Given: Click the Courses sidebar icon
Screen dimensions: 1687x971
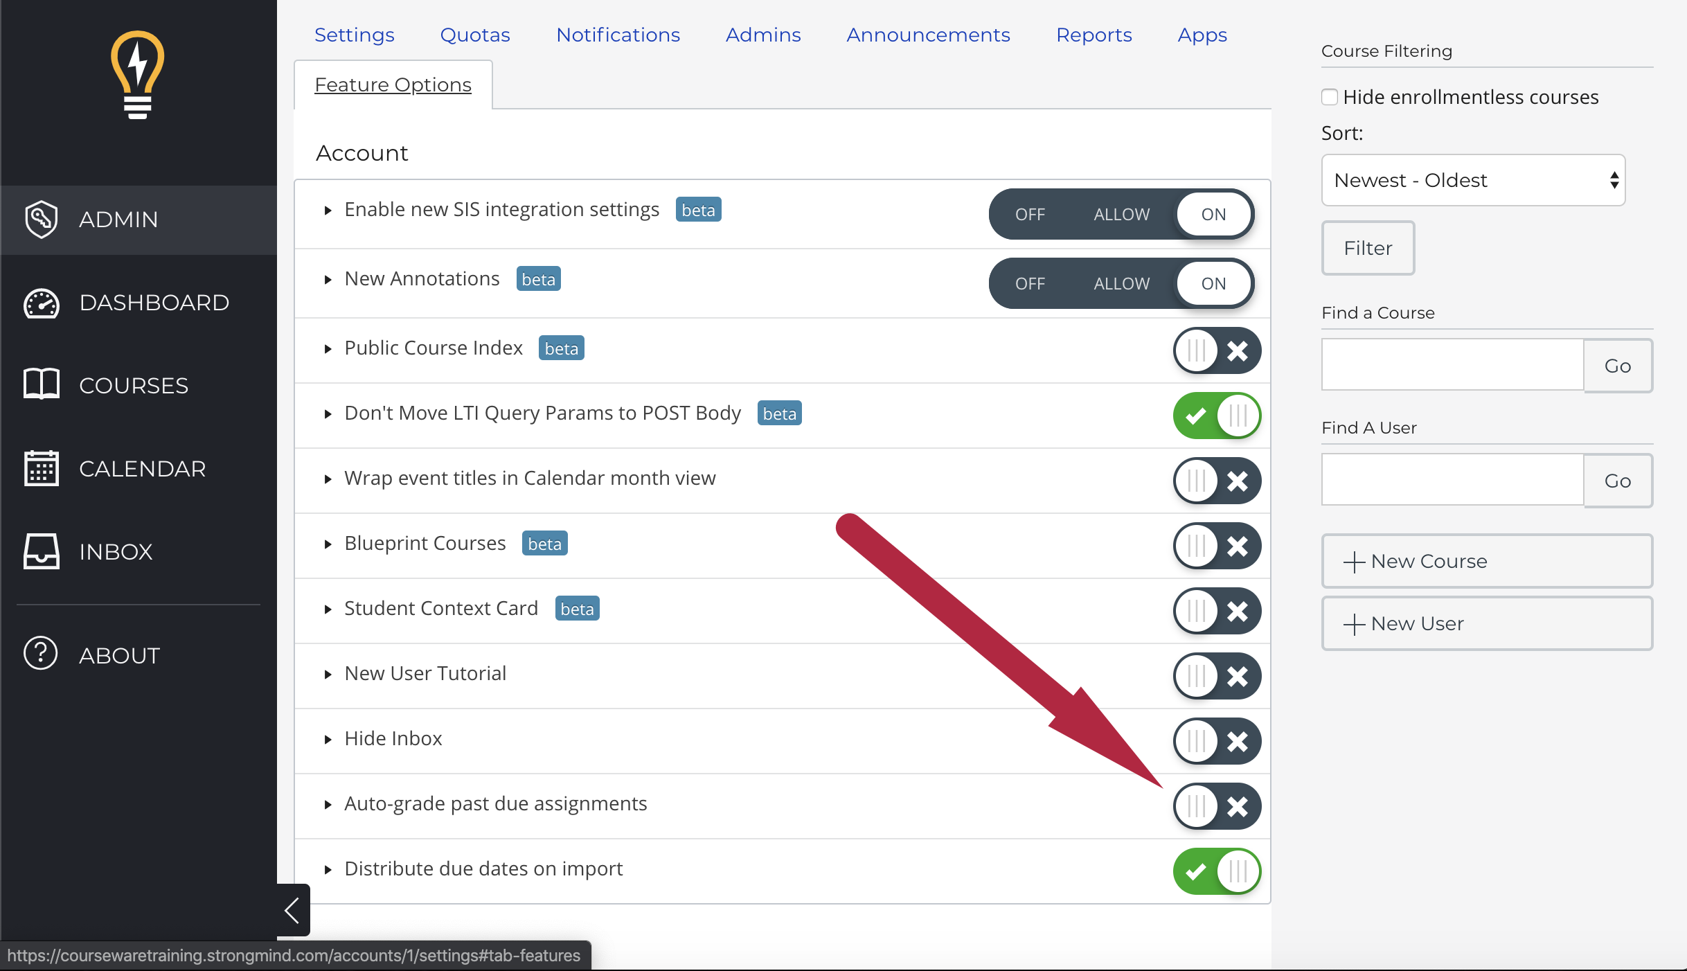Looking at the screenshot, I should pos(41,384).
